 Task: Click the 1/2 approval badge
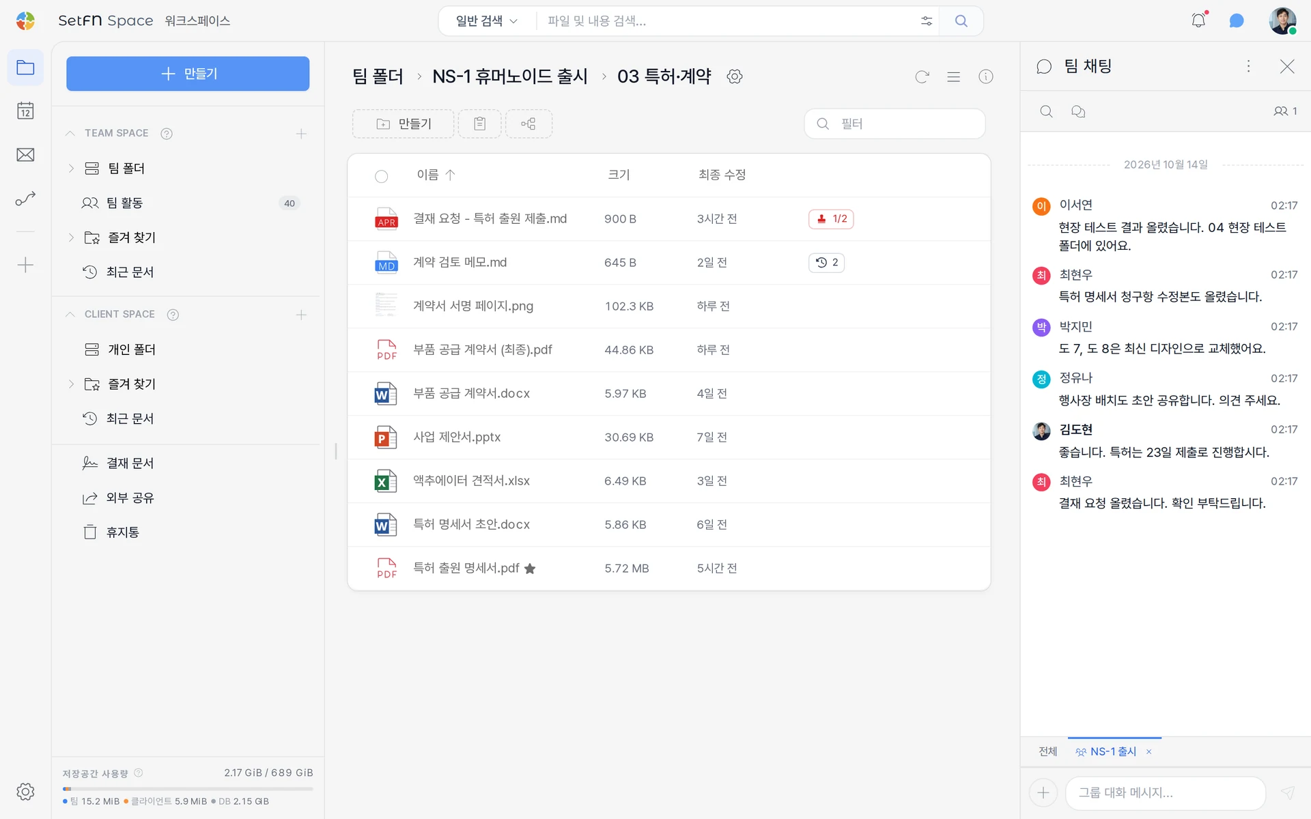point(831,219)
